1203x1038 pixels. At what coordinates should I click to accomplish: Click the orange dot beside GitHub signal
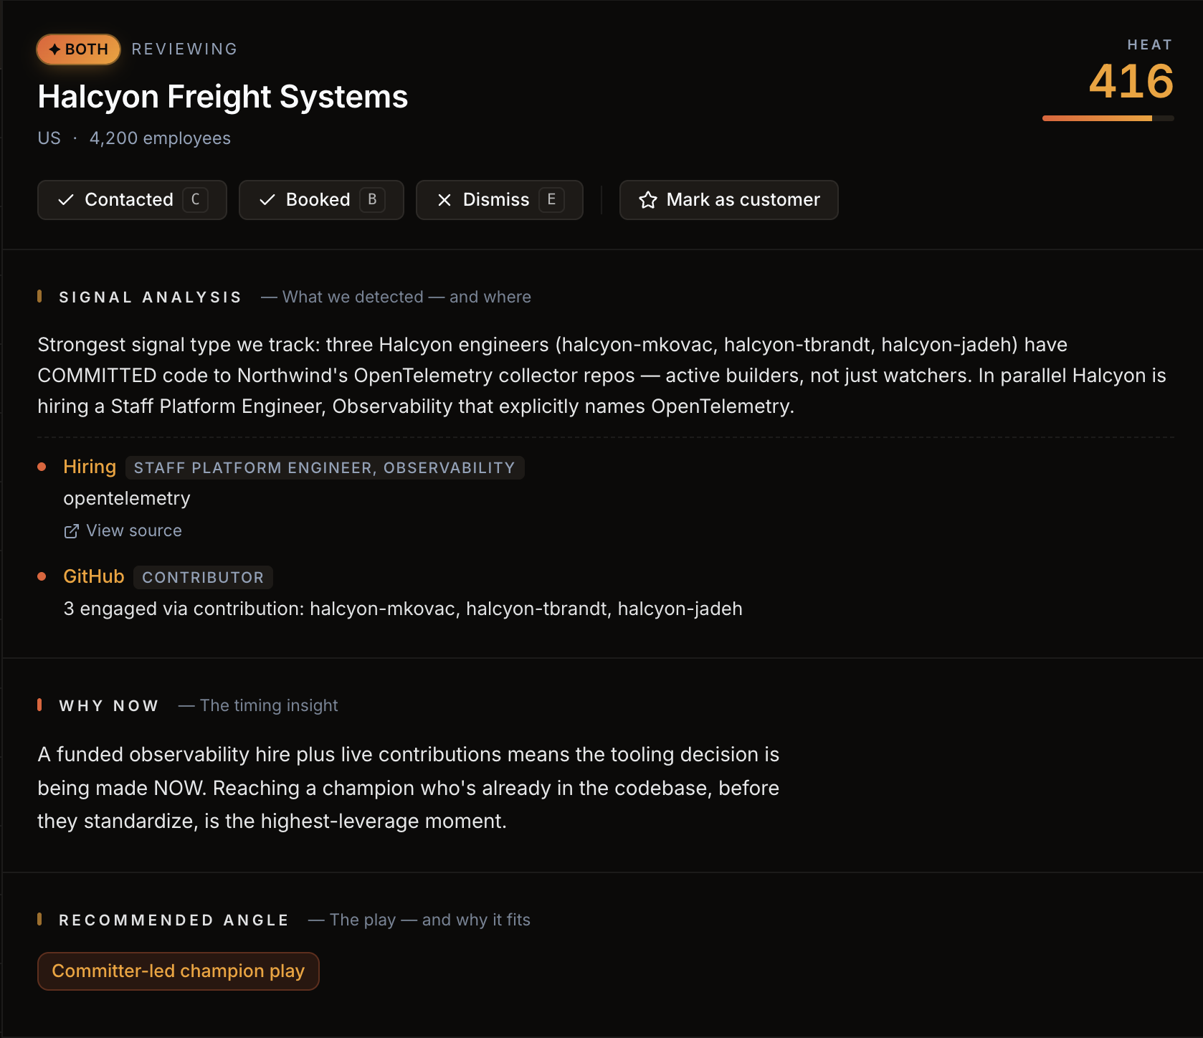42,576
